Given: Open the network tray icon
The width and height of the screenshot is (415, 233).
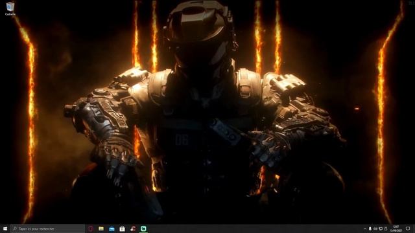Looking at the screenshot, I should (381, 228).
